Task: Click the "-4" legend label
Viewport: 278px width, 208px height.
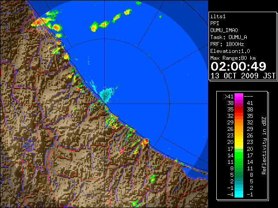Action: [x=230, y=195]
